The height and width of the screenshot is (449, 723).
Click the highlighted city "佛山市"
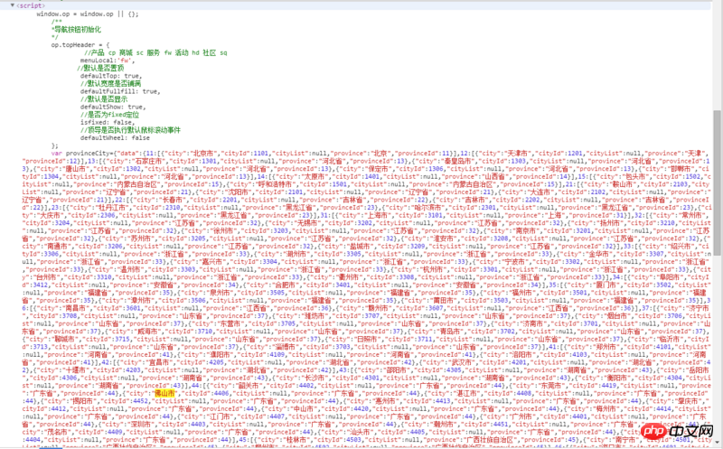pos(164,393)
